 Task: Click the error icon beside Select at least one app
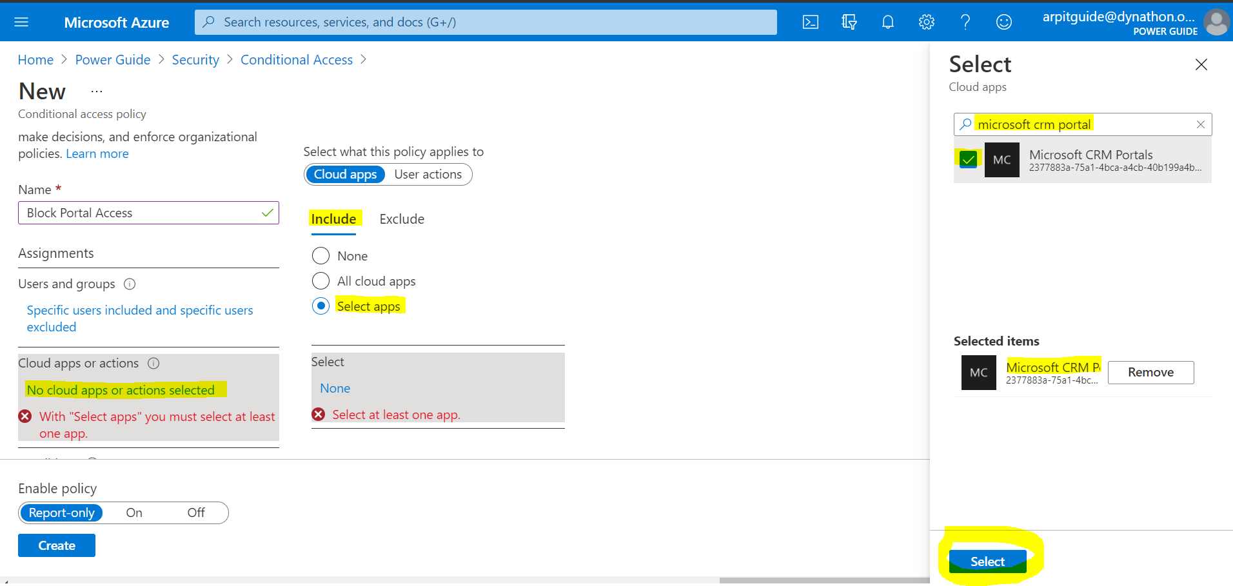point(319,415)
